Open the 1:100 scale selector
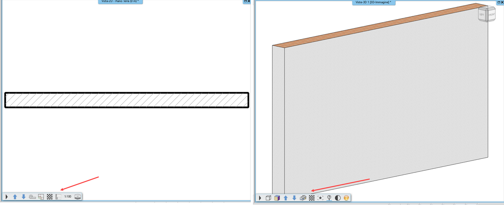Image resolution: width=504 pixels, height=205 pixels. [x=68, y=197]
